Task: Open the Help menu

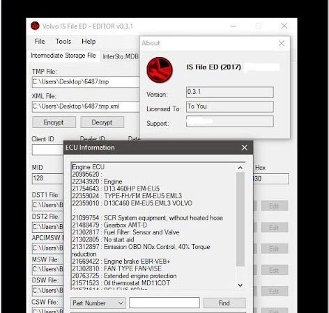Action: click(x=89, y=42)
